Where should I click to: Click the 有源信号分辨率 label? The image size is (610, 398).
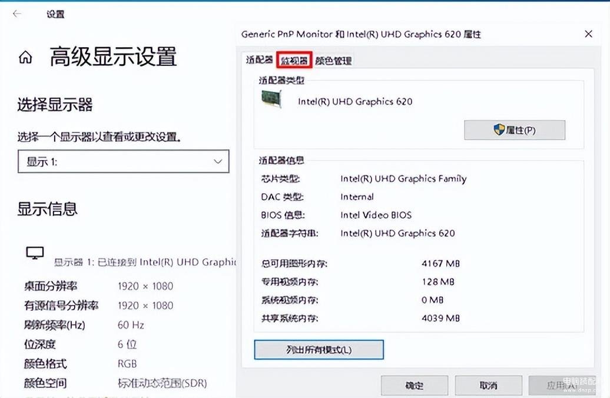click(61, 306)
